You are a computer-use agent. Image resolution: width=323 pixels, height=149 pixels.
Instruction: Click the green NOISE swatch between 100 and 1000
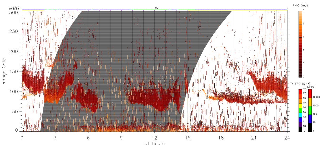click(310, 110)
